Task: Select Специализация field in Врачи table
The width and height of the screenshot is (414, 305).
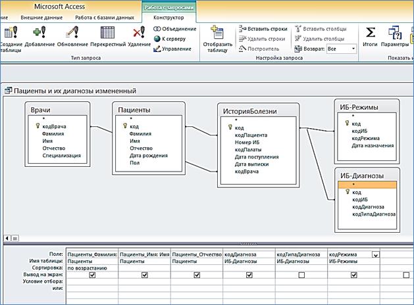Action: tap(61, 156)
